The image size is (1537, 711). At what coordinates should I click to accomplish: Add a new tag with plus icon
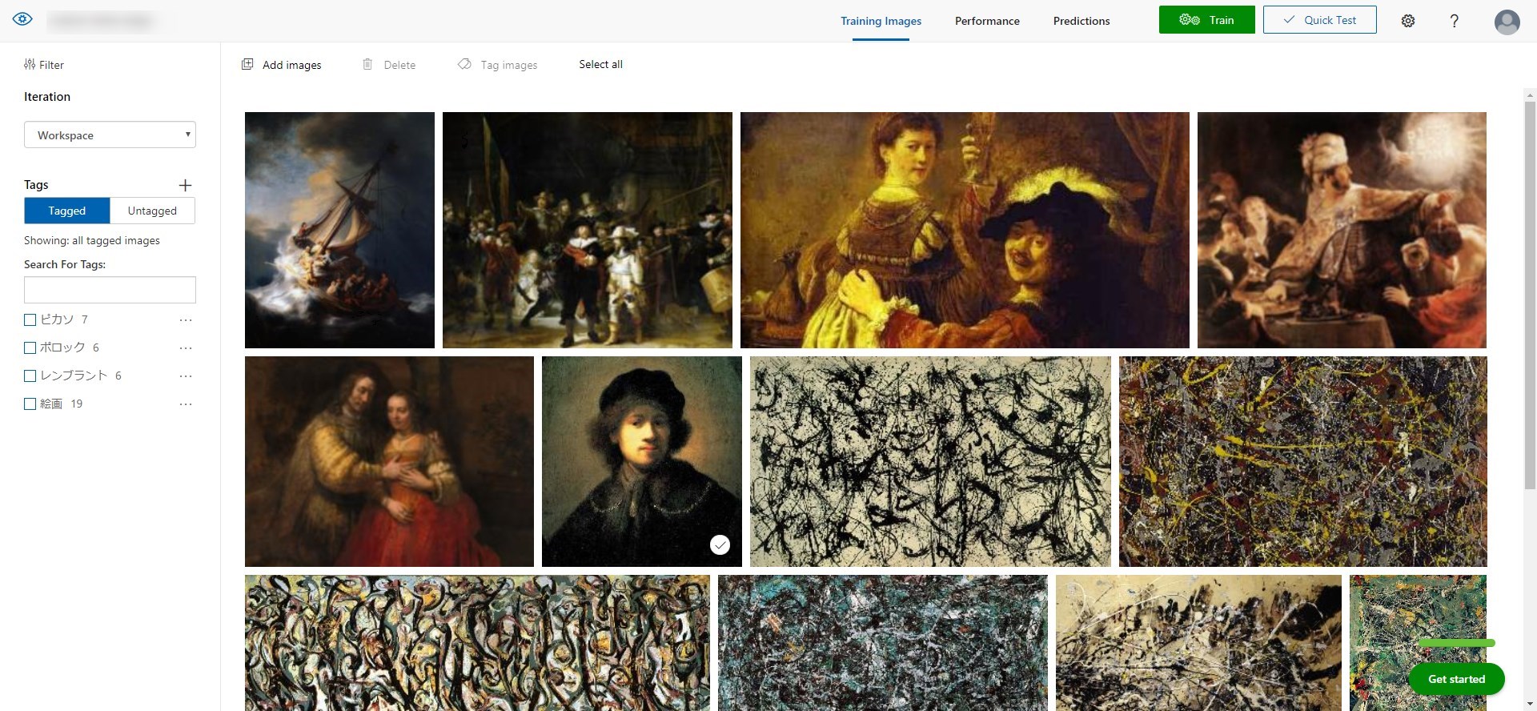coord(185,186)
